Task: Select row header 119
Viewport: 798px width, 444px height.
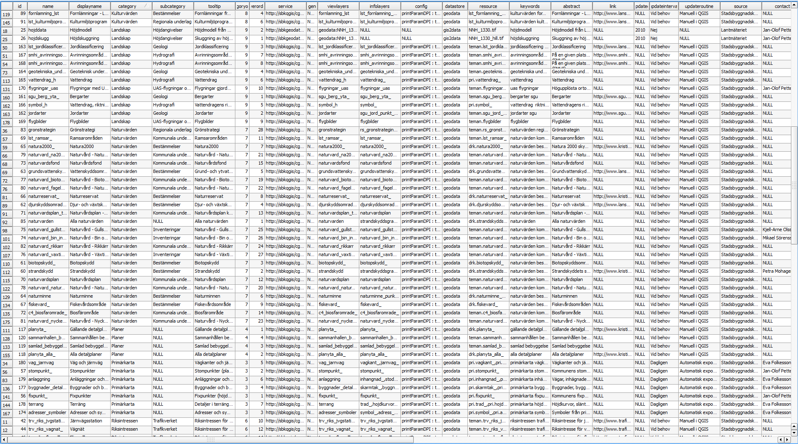Action: pyautogui.click(x=6, y=14)
